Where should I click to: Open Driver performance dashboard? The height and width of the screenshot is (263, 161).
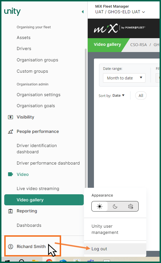(48, 163)
